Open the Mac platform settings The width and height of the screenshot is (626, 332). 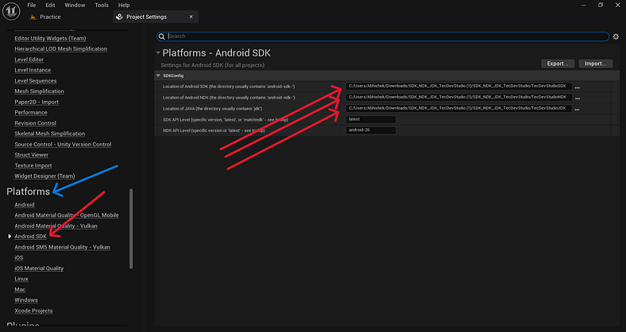point(20,290)
